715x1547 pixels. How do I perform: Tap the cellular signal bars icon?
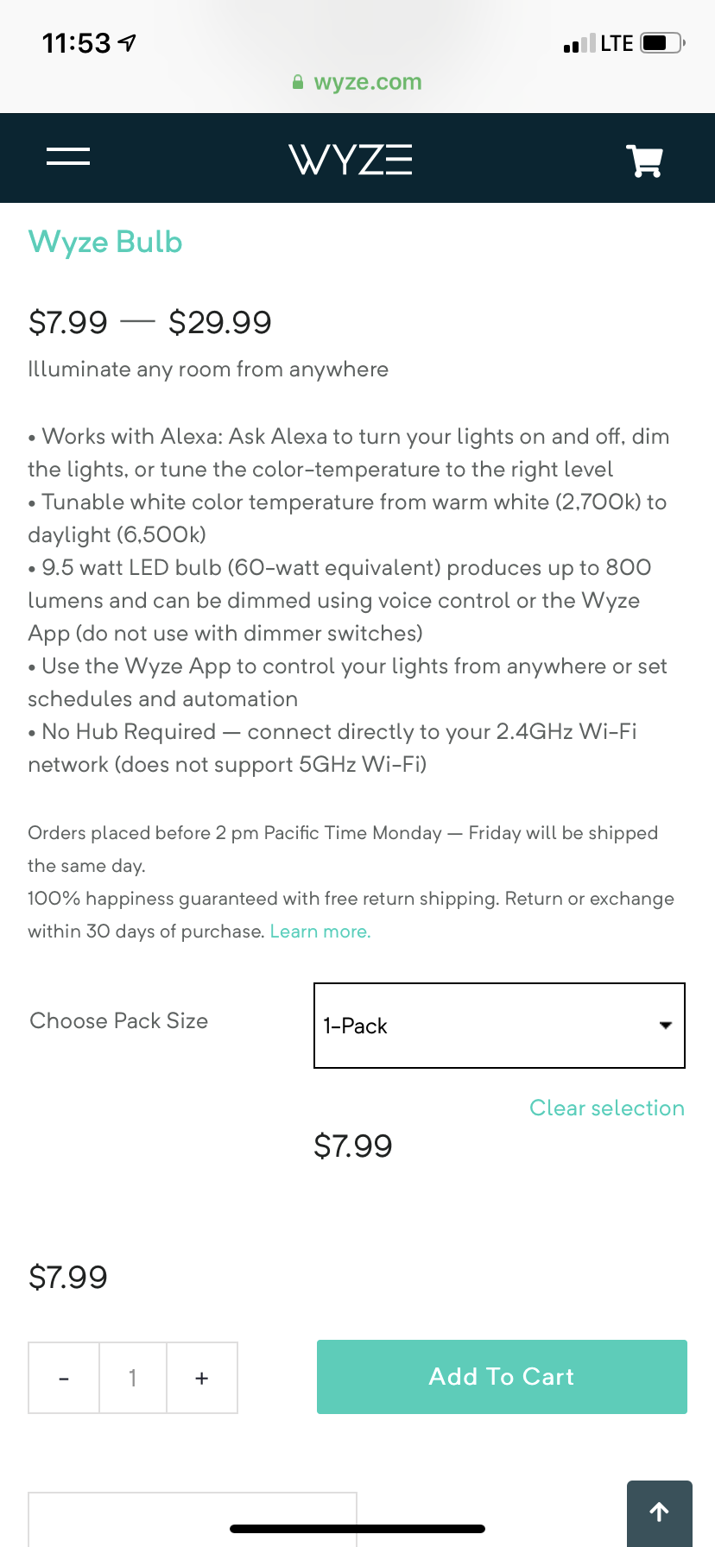click(579, 44)
